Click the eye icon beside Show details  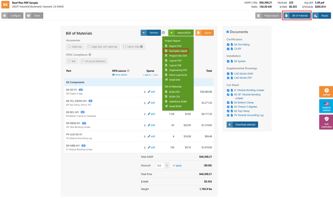pyautogui.click(x=113, y=75)
